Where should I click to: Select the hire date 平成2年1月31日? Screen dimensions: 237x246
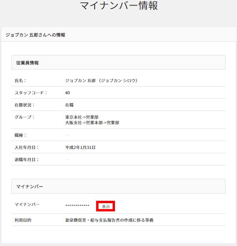click(80, 147)
